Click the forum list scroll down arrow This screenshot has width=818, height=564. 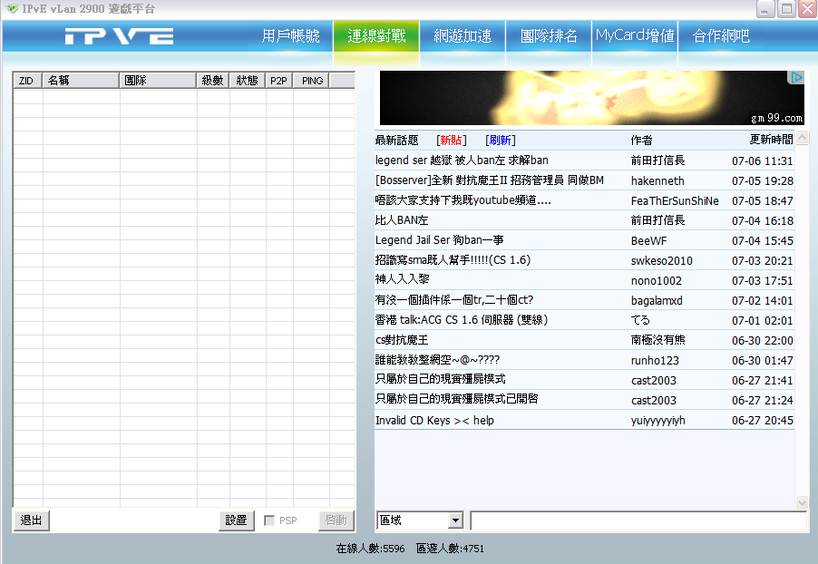tap(802, 501)
